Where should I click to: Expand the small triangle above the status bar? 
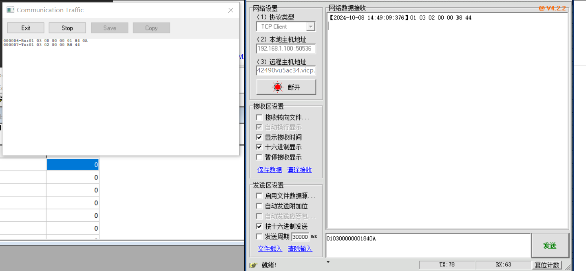coord(328,262)
